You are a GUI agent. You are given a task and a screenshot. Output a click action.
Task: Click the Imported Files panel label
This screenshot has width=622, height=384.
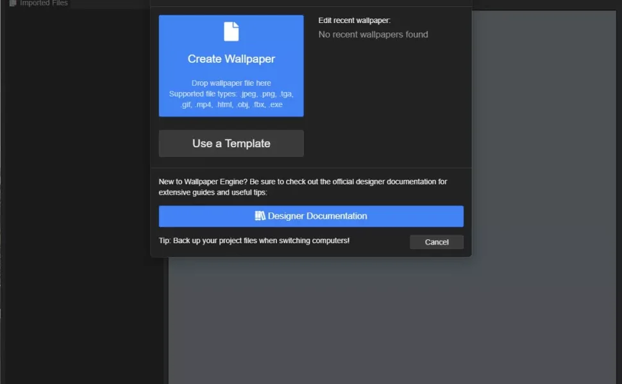44,3
